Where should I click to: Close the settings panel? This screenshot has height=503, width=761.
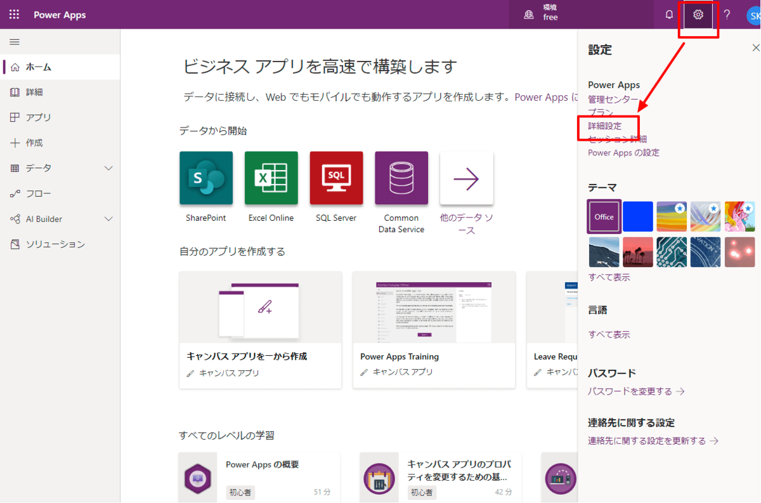tap(755, 48)
